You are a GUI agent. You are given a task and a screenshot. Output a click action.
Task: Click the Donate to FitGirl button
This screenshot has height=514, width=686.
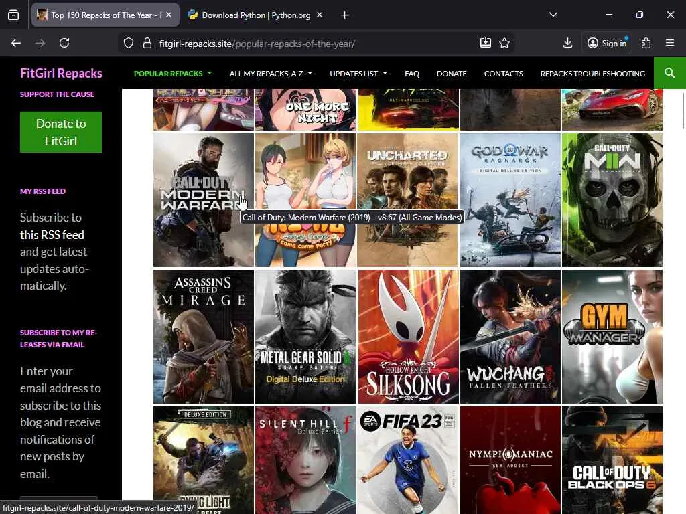(61, 132)
